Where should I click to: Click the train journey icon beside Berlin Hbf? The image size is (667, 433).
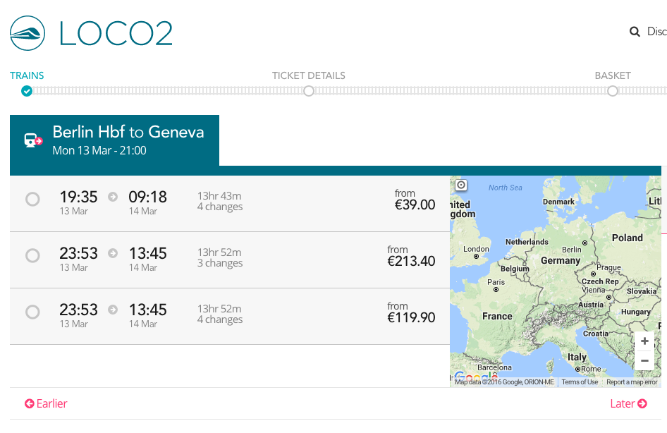pos(33,140)
